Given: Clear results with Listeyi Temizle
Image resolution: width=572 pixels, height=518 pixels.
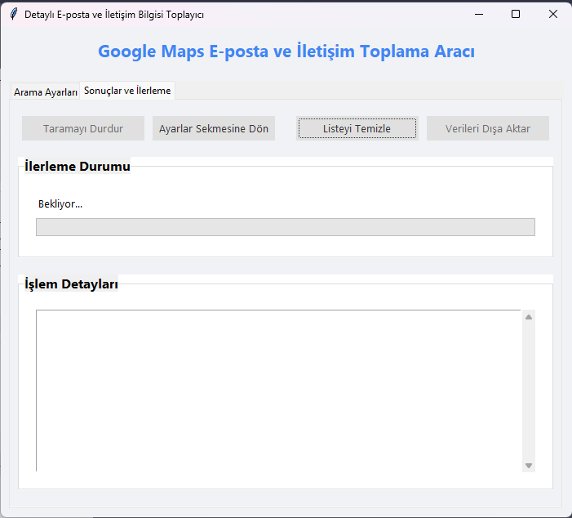Looking at the screenshot, I should pos(357,128).
